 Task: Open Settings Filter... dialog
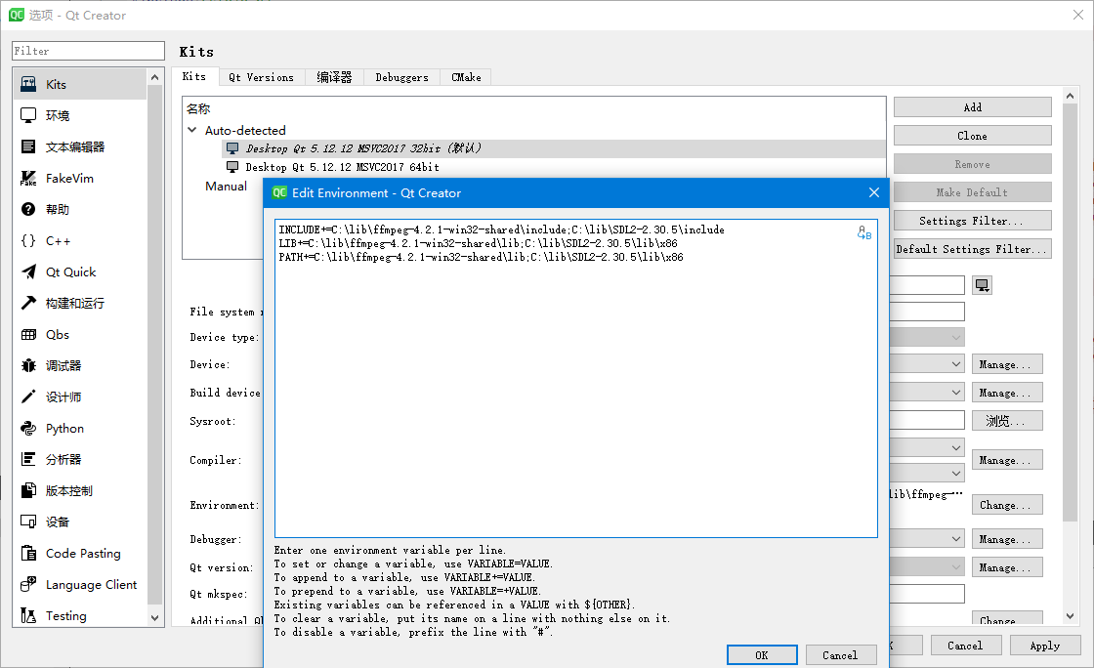coord(973,221)
